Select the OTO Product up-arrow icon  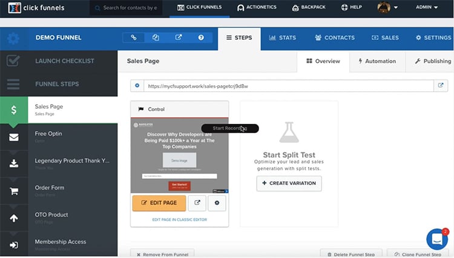click(x=13, y=218)
